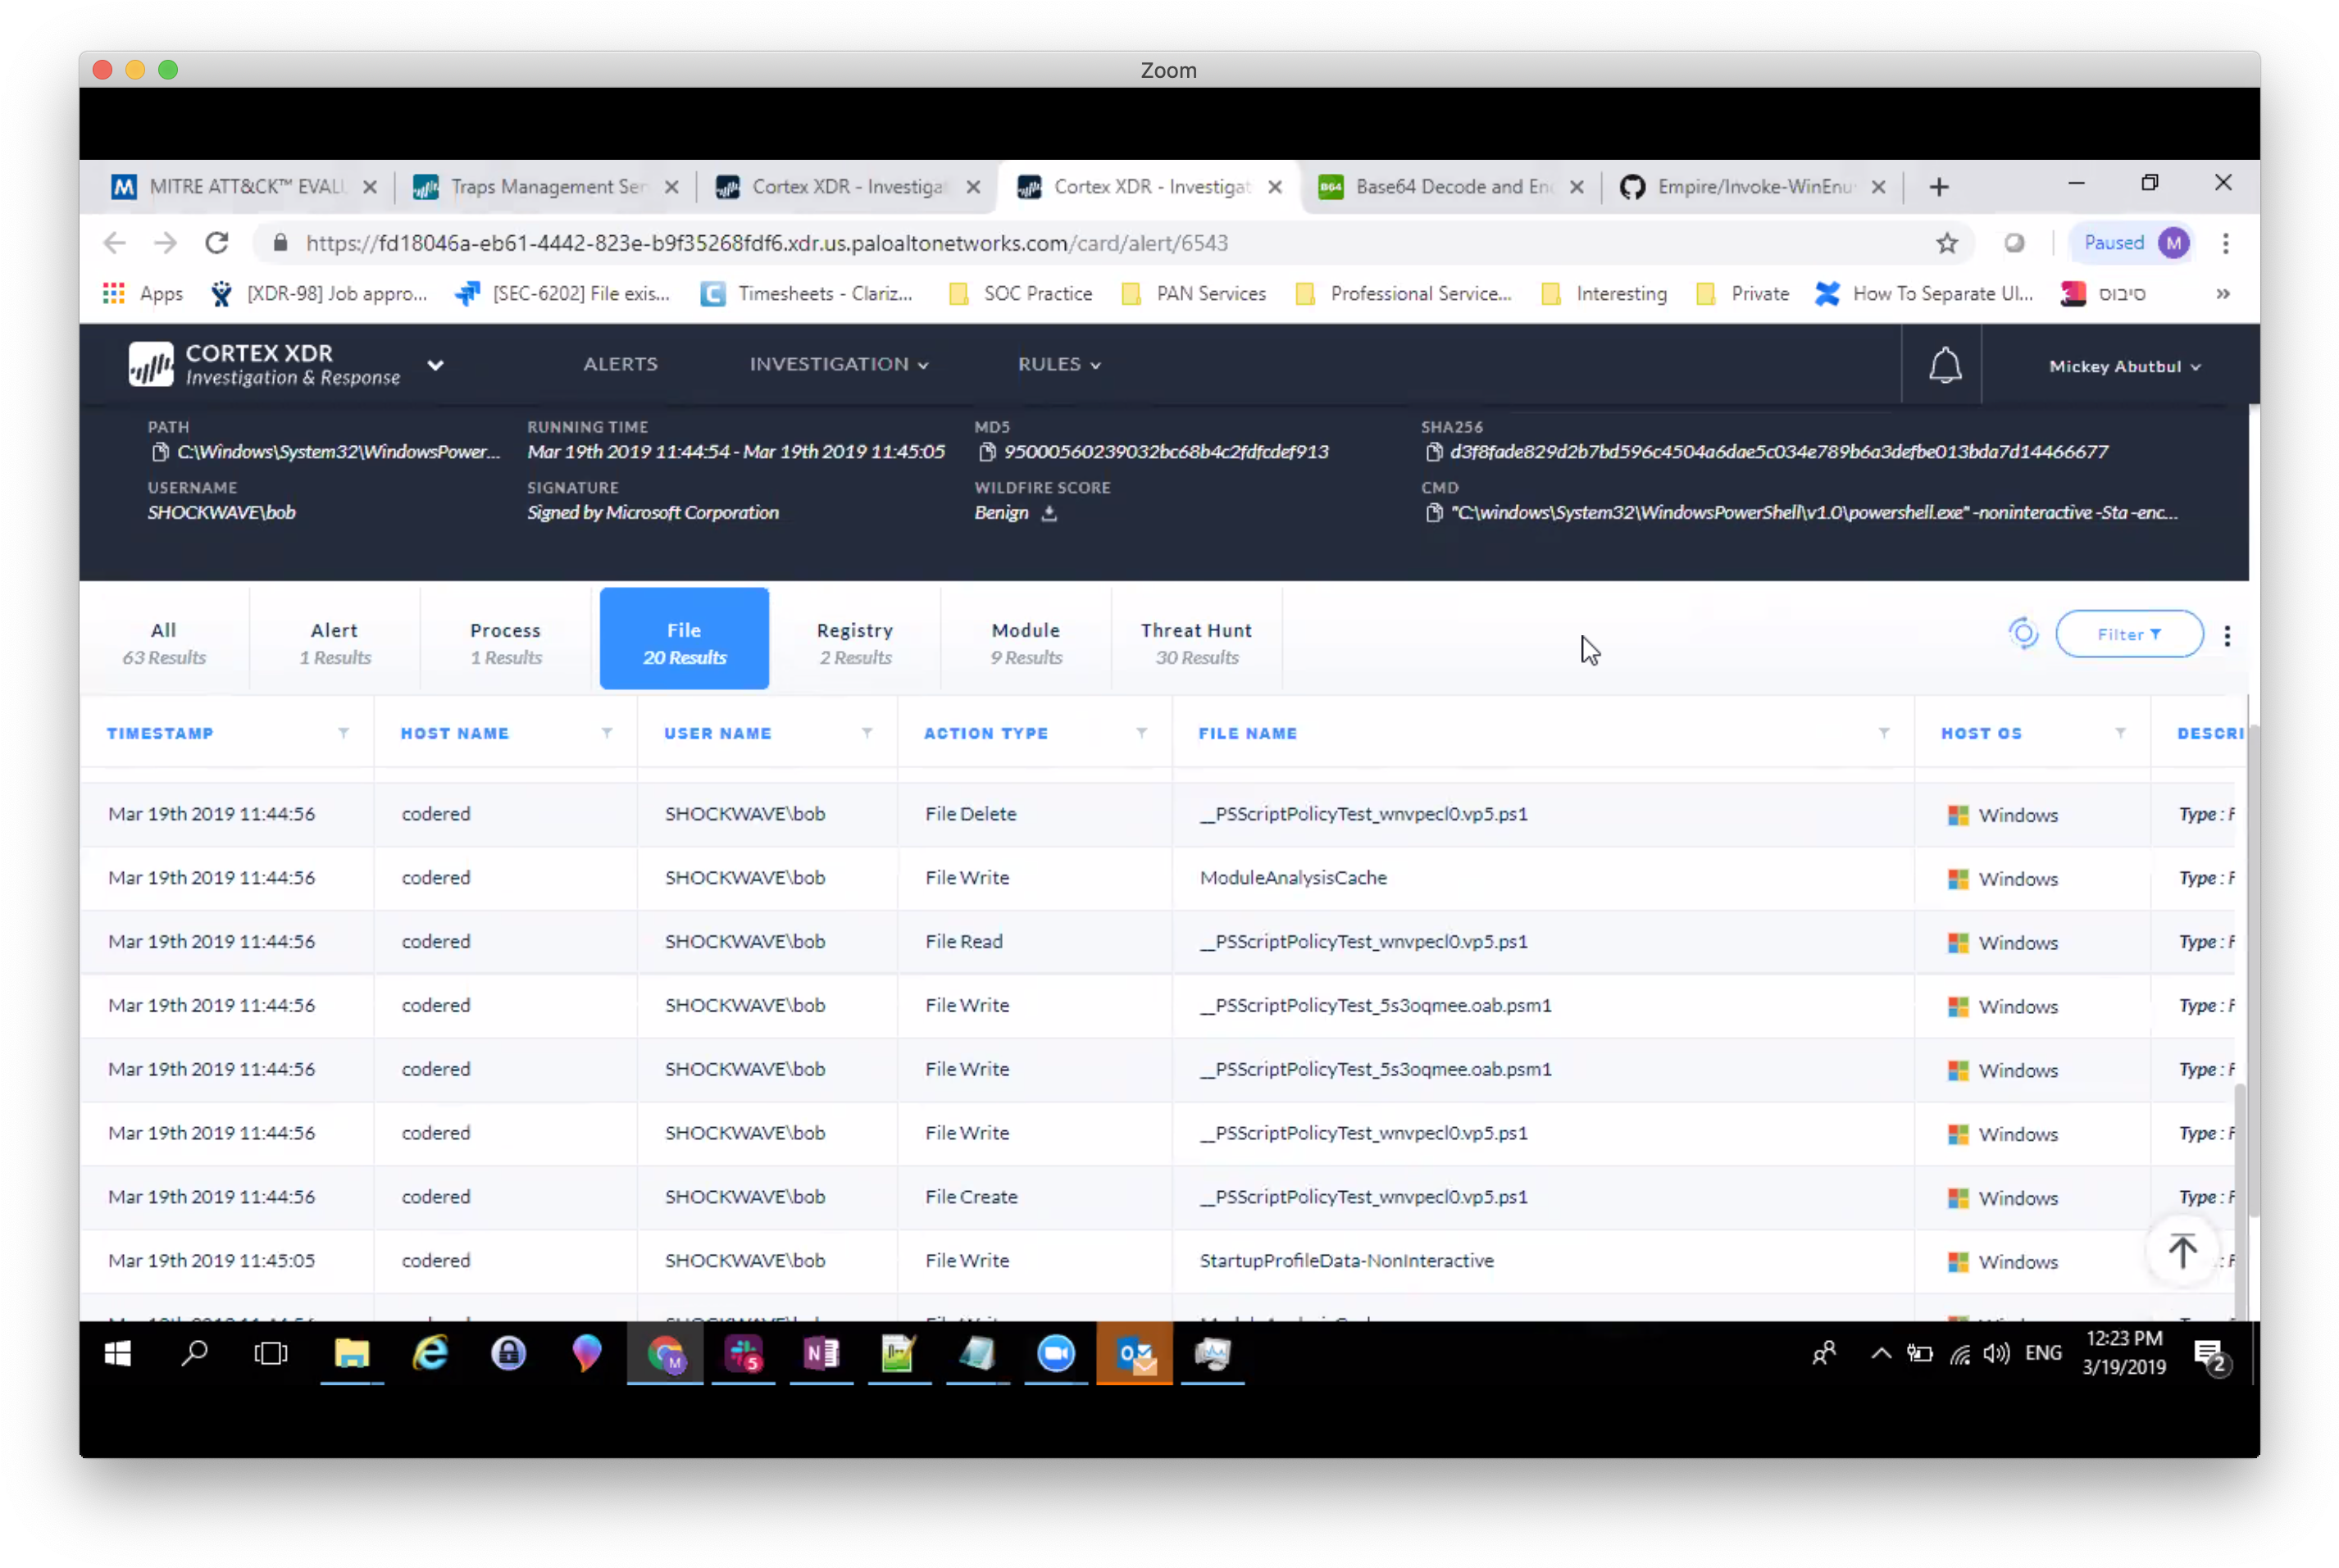Copy the CMD value with clipboard icon

tap(1433, 513)
